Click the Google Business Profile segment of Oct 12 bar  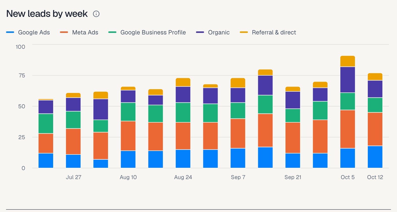point(375,105)
